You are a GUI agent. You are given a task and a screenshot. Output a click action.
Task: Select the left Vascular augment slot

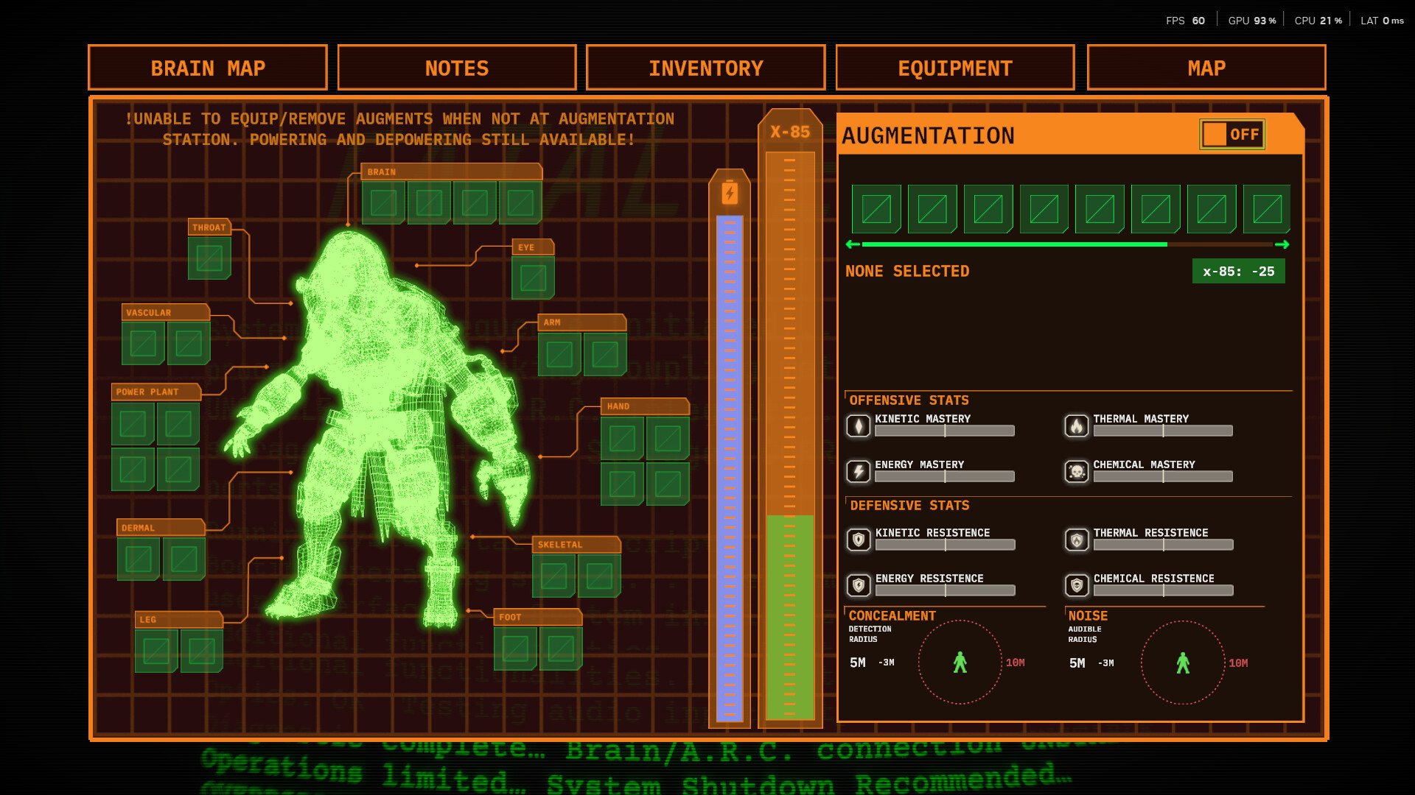[x=143, y=343]
